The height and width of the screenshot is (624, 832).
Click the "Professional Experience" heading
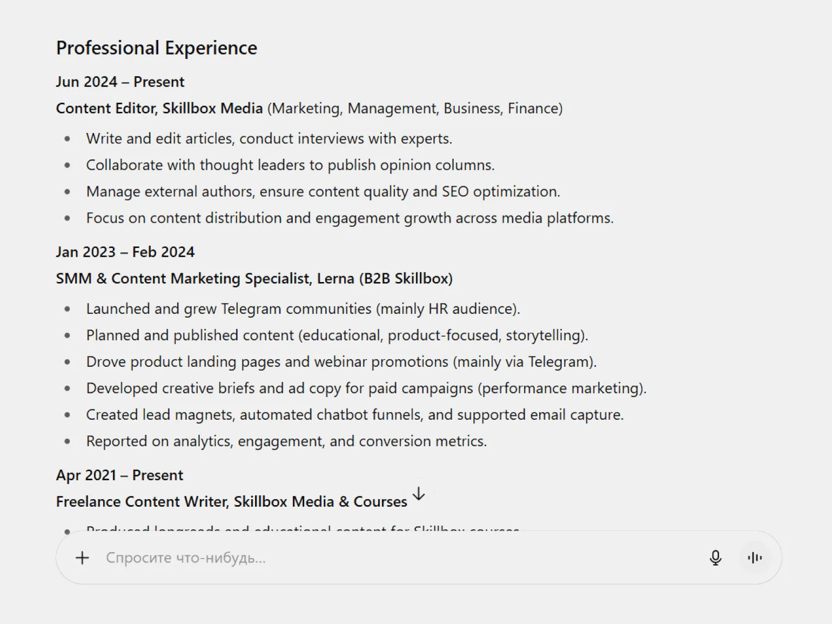click(x=157, y=48)
